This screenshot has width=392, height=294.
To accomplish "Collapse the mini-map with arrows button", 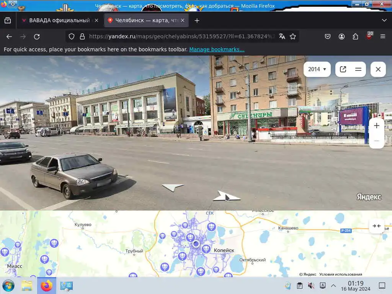I will click(x=377, y=226).
